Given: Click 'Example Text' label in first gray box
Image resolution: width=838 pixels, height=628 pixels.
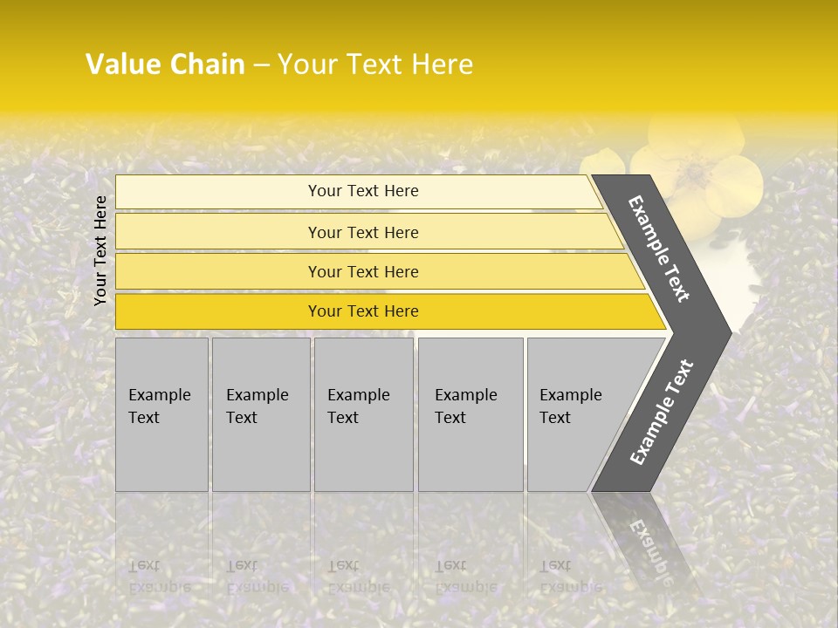Looking at the screenshot, I should (x=159, y=406).
